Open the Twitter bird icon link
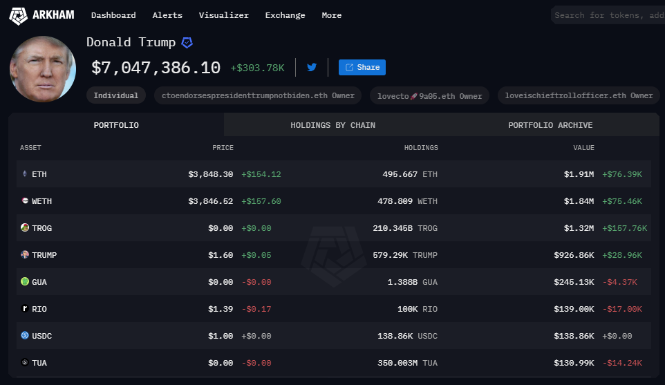 click(312, 68)
